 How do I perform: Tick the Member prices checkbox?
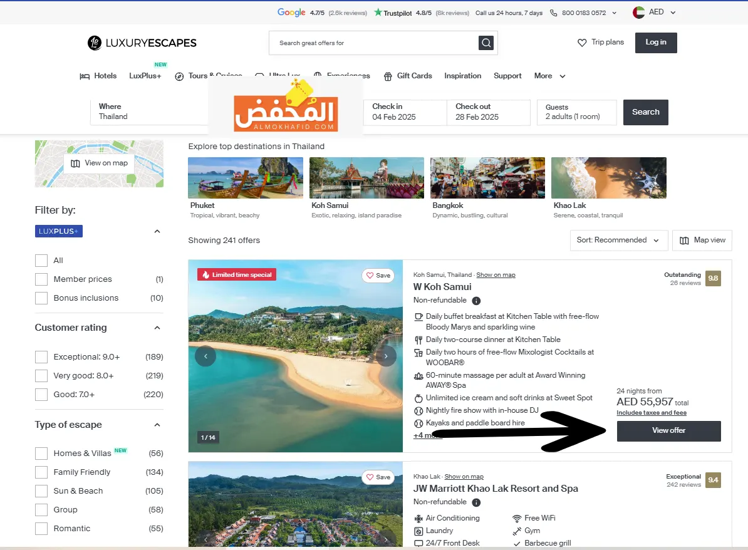(x=41, y=279)
